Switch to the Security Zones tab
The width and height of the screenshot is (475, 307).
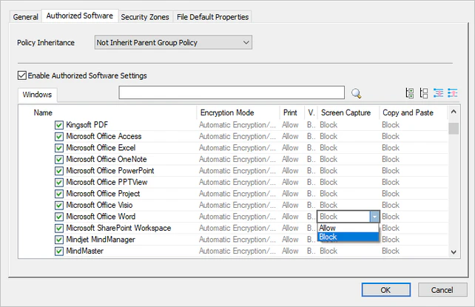click(x=145, y=17)
